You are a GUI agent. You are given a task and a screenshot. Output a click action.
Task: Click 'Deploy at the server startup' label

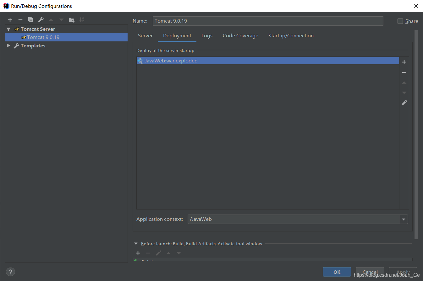click(x=165, y=50)
